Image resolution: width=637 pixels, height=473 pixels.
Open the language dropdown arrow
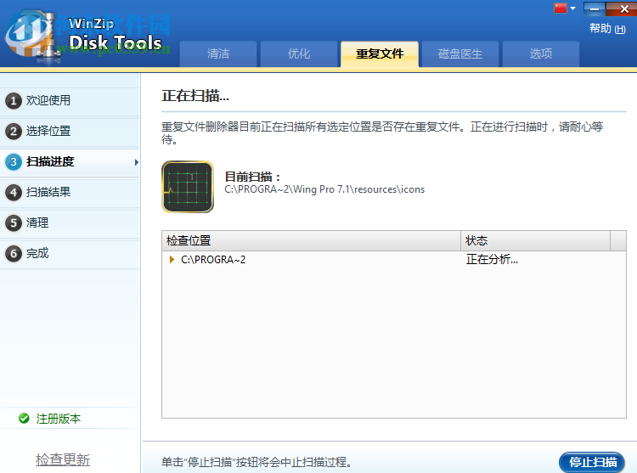click(x=572, y=8)
